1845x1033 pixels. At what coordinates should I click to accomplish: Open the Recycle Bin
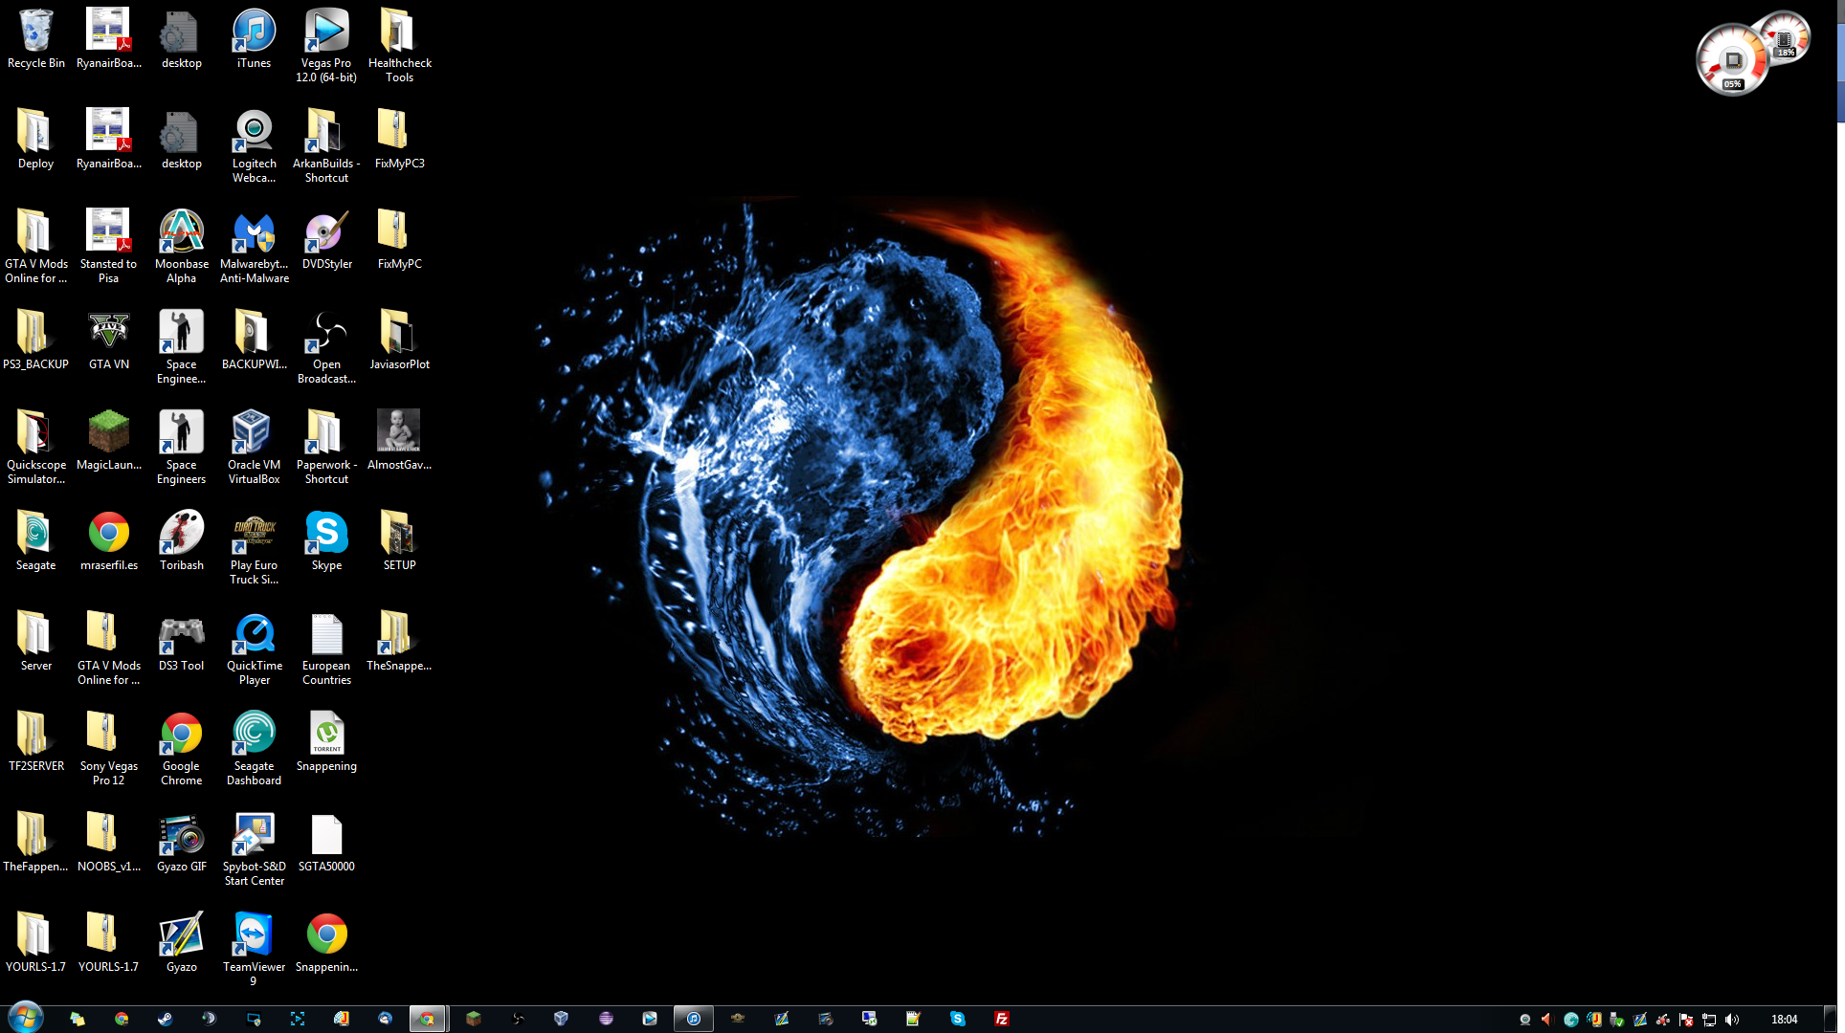click(x=35, y=33)
